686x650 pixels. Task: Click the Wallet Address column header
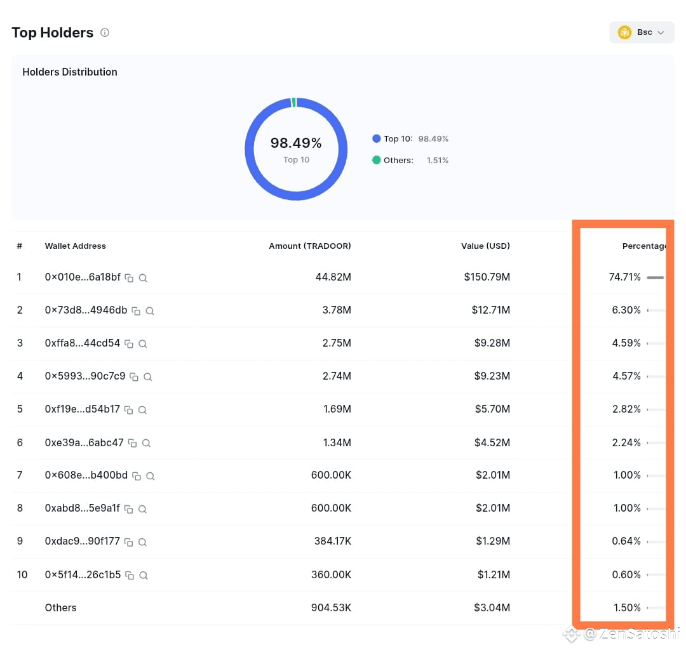point(75,246)
